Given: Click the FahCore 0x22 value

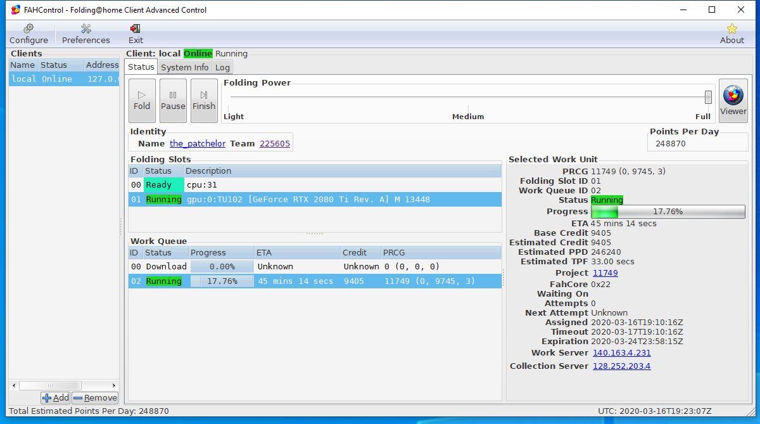Looking at the screenshot, I should [601, 285].
